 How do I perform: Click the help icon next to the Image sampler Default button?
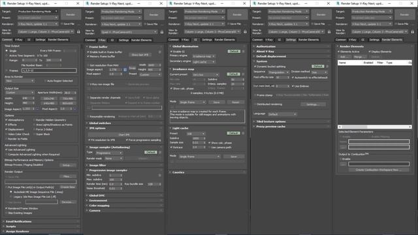pyautogui.click(x=160, y=152)
